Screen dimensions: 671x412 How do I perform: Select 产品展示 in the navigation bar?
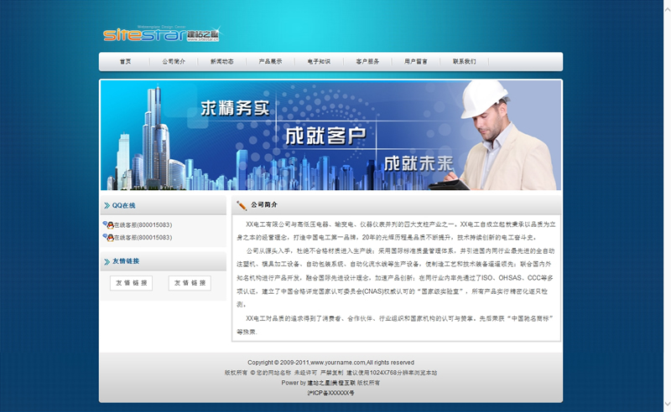pos(270,62)
